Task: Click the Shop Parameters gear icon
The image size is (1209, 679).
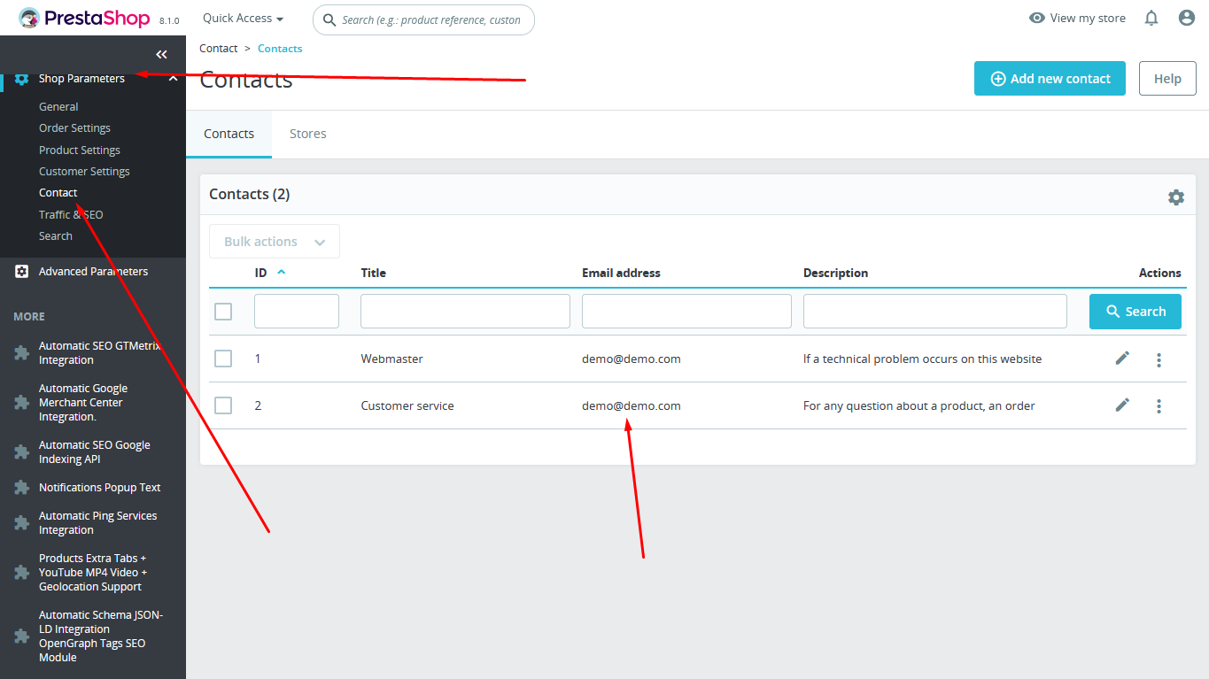Action: pos(21,79)
